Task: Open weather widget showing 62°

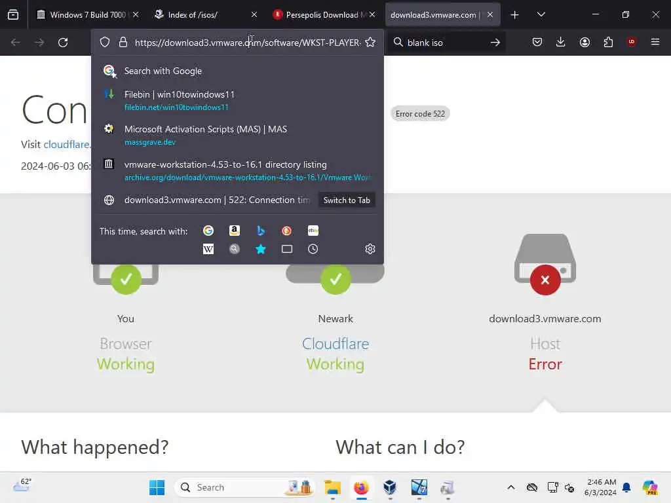Action: click(22, 485)
